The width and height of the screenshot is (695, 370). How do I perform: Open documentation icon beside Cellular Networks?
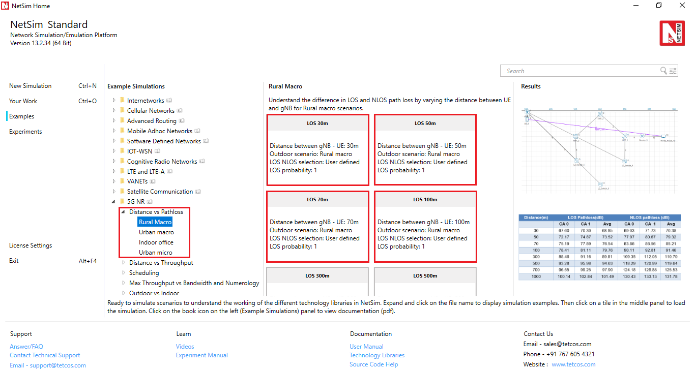[x=180, y=111]
